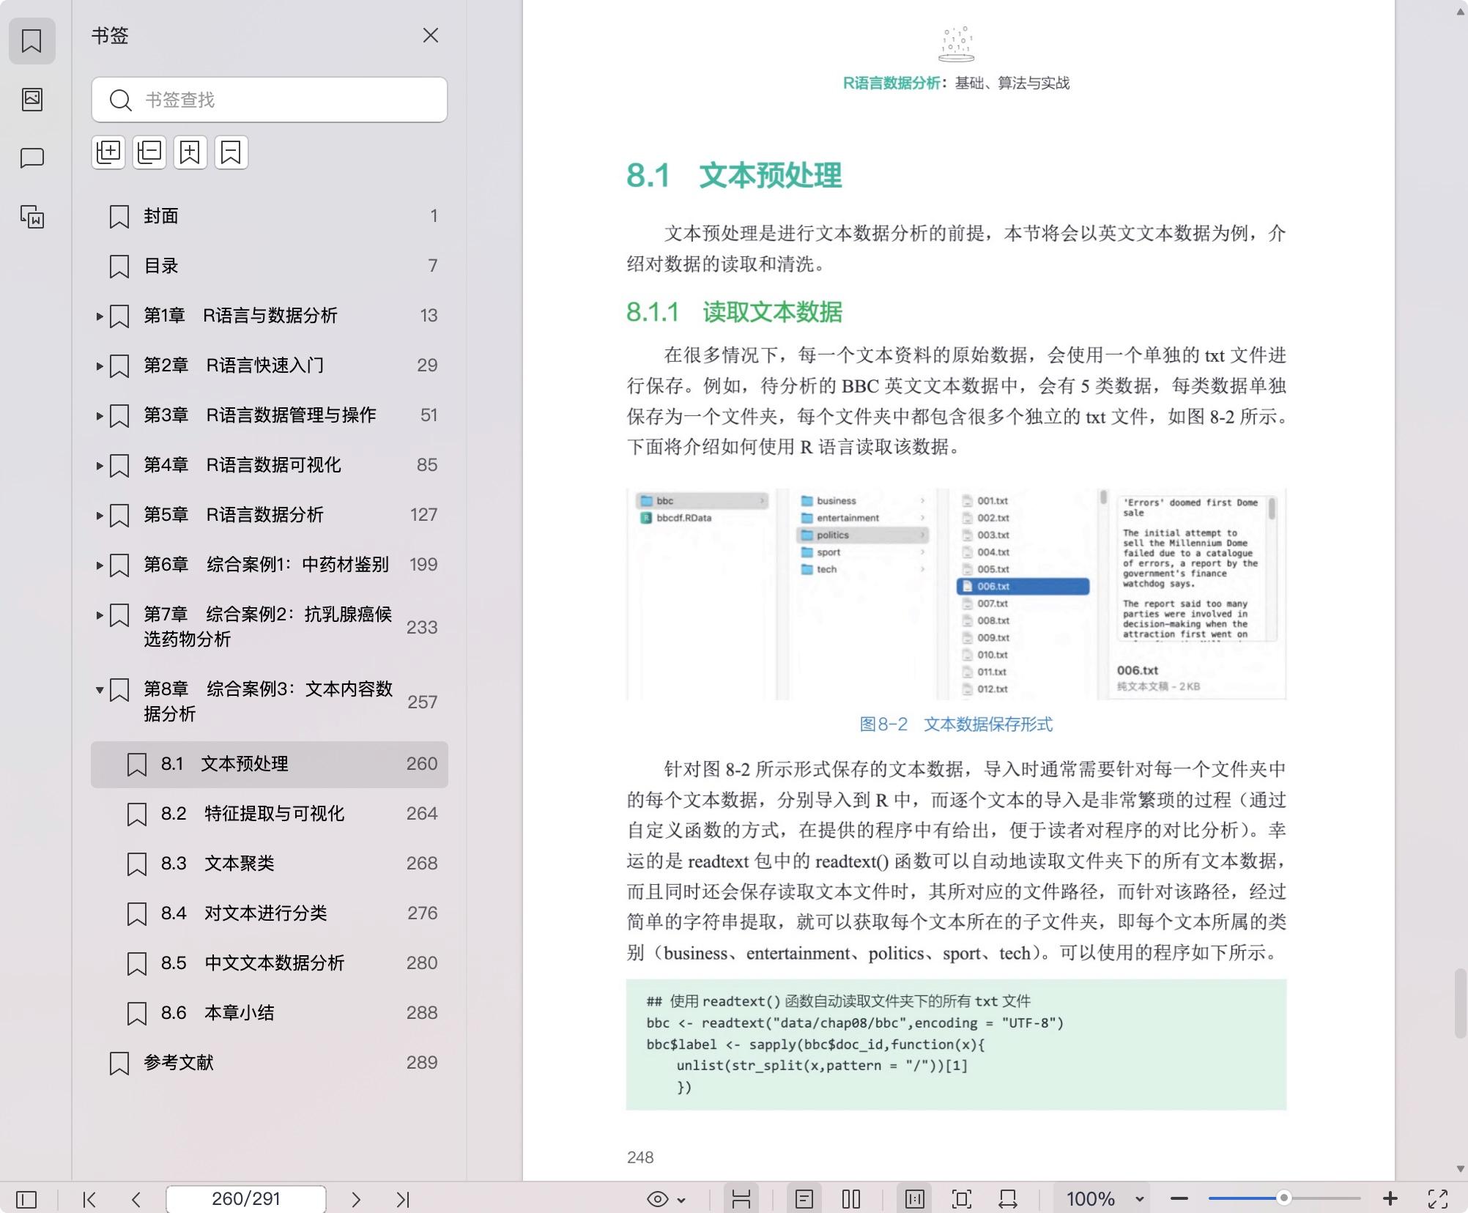Image resolution: width=1468 pixels, height=1213 pixels.
Task: Jump to last page
Action: click(x=403, y=1199)
